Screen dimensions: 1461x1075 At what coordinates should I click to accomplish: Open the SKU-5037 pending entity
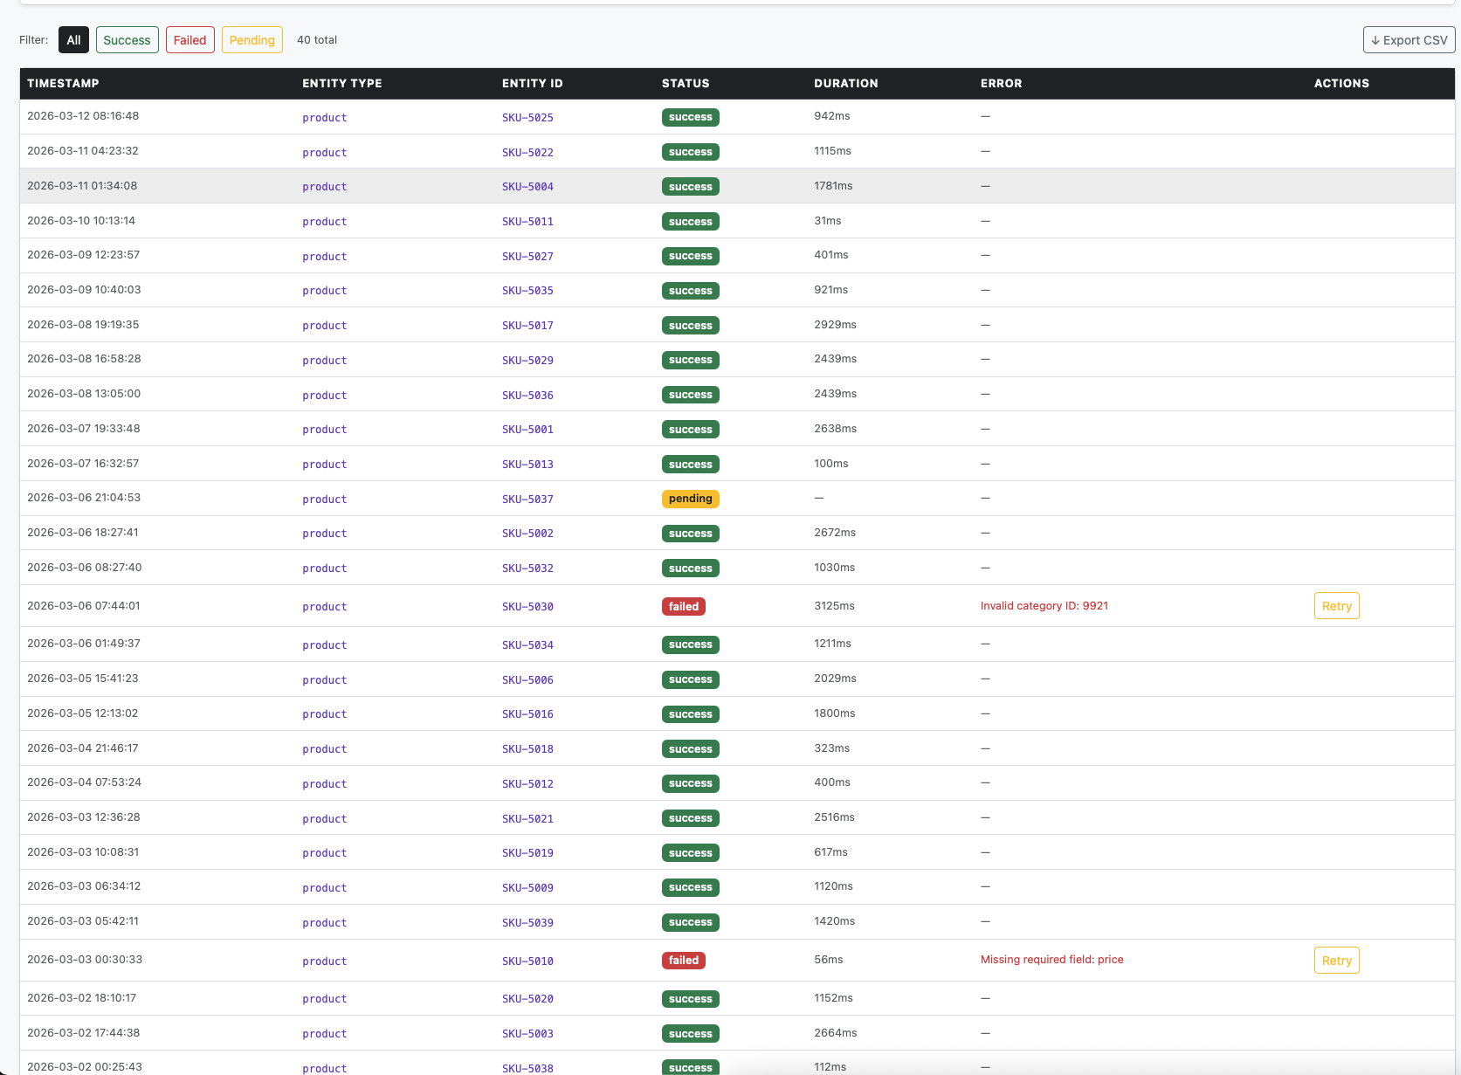coord(527,499)
